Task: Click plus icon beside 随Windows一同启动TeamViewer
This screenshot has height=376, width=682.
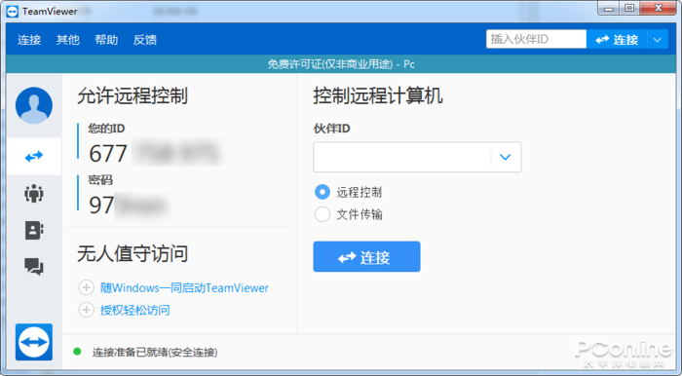Action: [86, 287]
